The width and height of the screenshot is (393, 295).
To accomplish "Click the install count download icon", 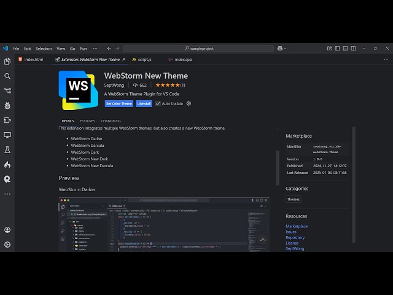I will pos(135,85).
